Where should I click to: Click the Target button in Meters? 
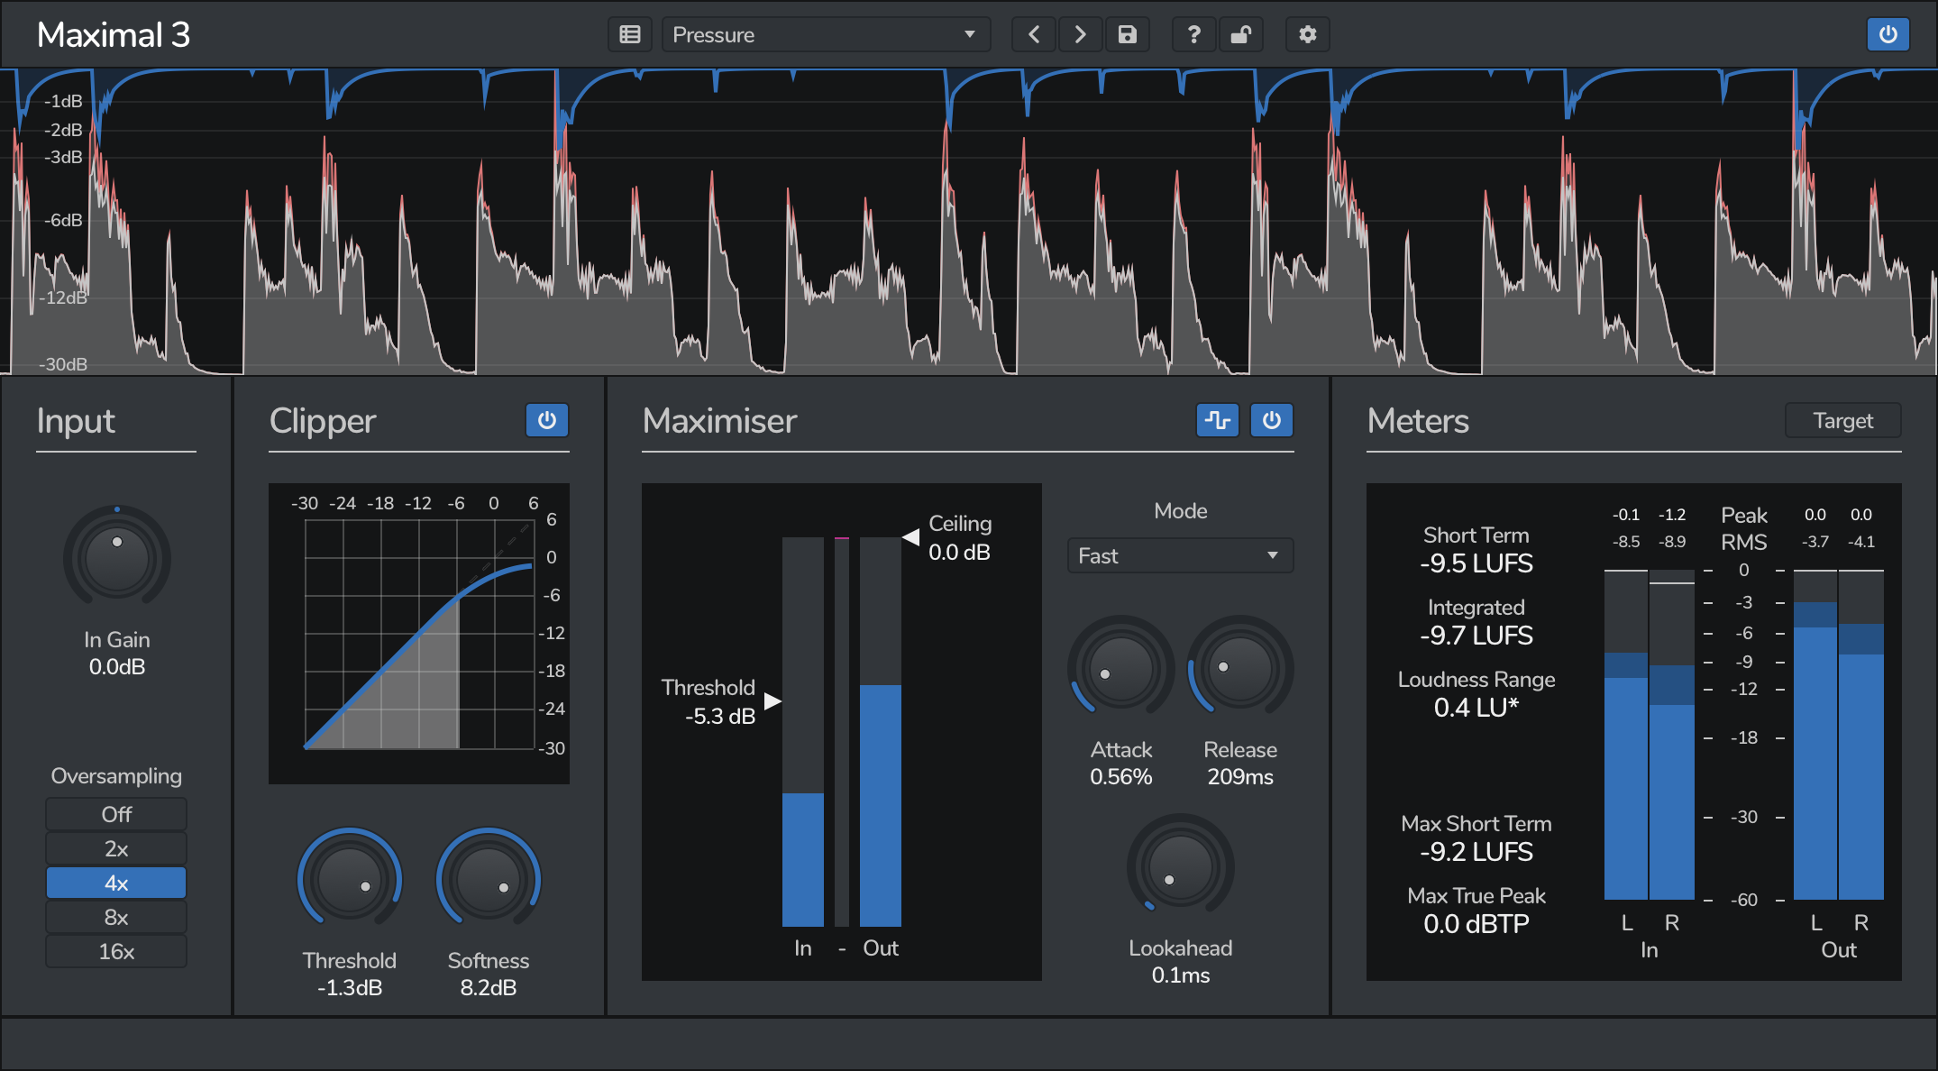coord(1842,420)
